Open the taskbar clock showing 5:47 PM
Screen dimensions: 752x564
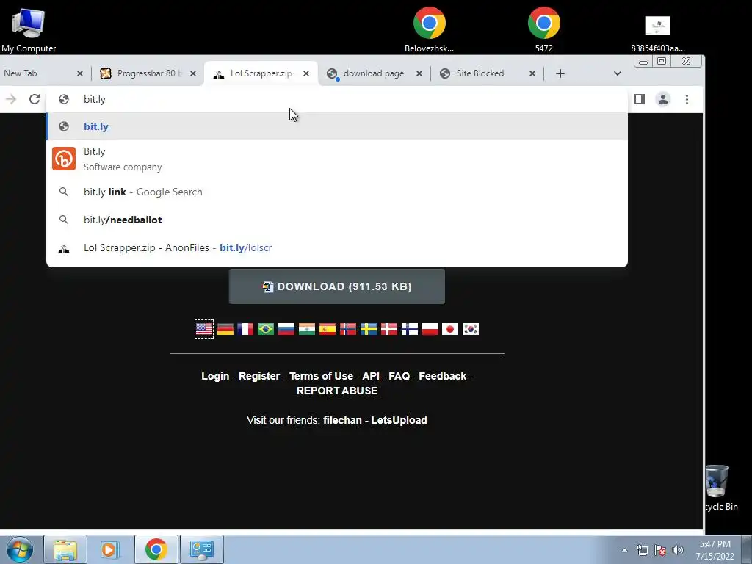(x=715, y=550)
